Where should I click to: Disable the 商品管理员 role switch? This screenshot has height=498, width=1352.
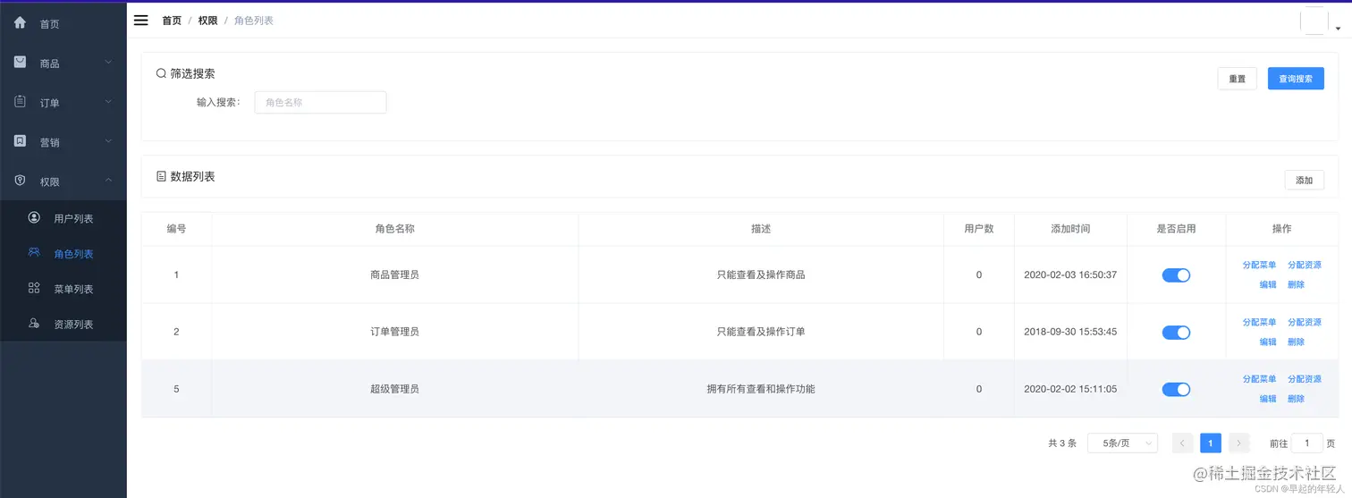(1176, 275)
